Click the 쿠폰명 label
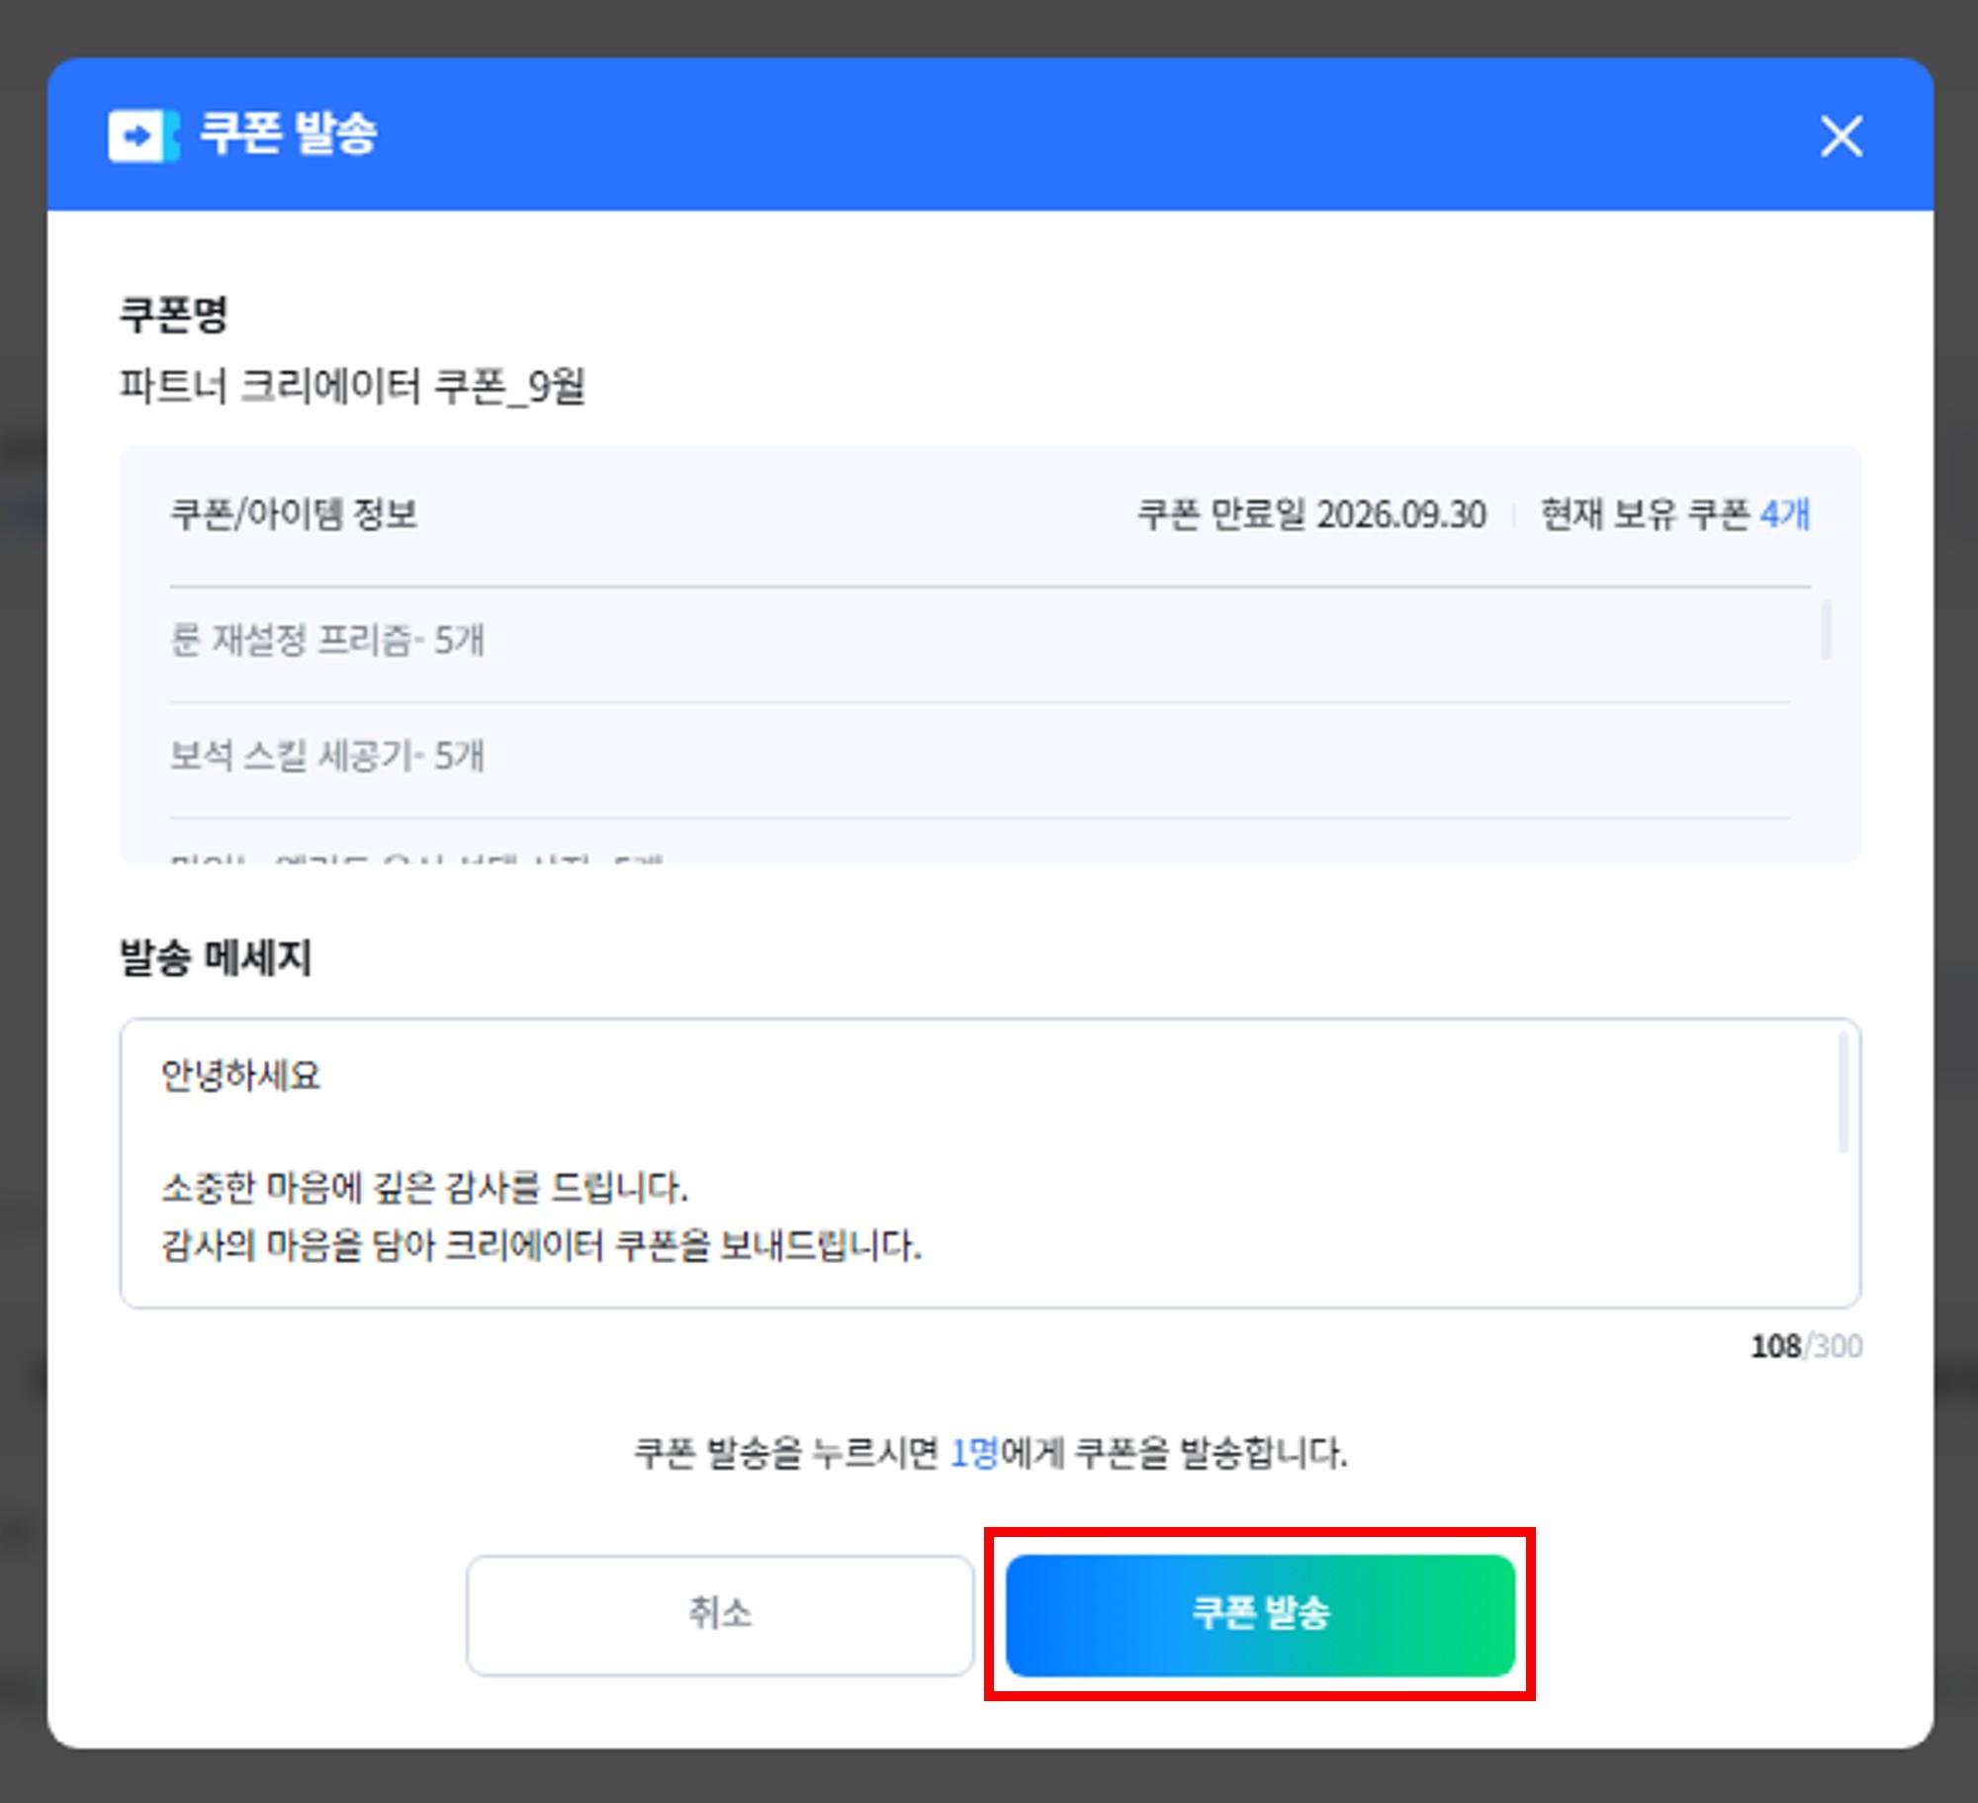This screenshot has height=1803, width=1978. pos(174,315)
